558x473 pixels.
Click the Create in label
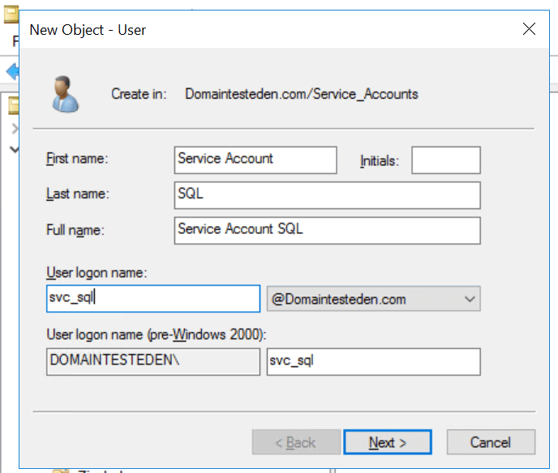click(x=139, y=94)
